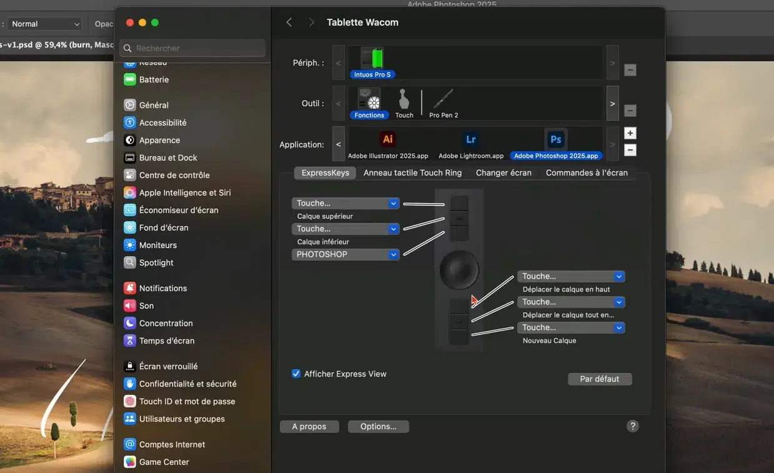Viewport: 774px width, 473px height.
Task: Choose Adobe Photoshop 2025 app icon
Action: [x=555, y=139]
